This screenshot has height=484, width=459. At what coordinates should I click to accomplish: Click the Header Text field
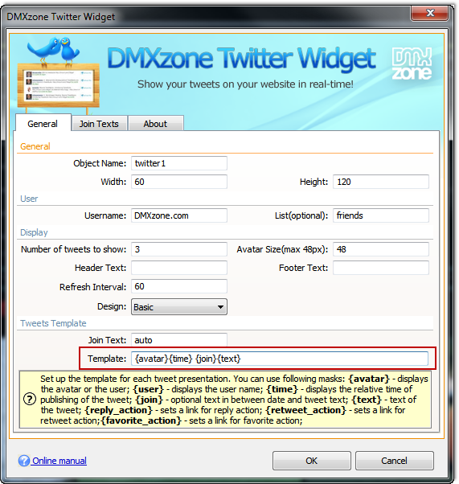(x=179, y=268)
